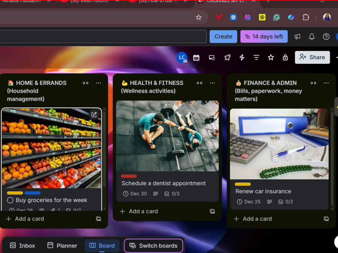This screenshot has width=338, height=253.
Task: Click the HEALTH & FITNESS list title
Action: (x=152, y=87)
